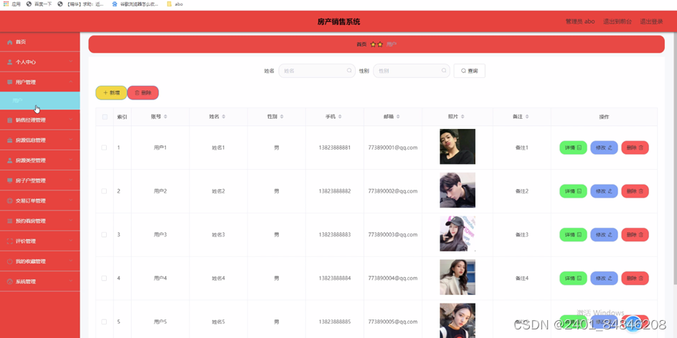Sort the table by 账号 column arrows
The image size is (677, 338).
click(x=166, y=117)
